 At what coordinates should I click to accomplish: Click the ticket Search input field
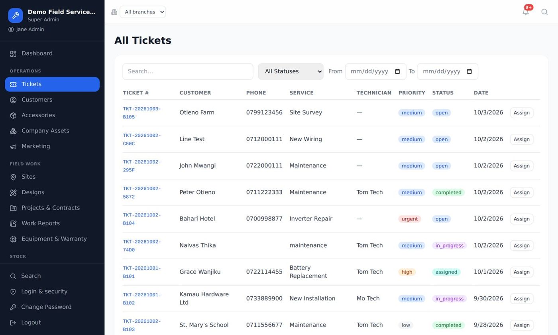point(188,71)
